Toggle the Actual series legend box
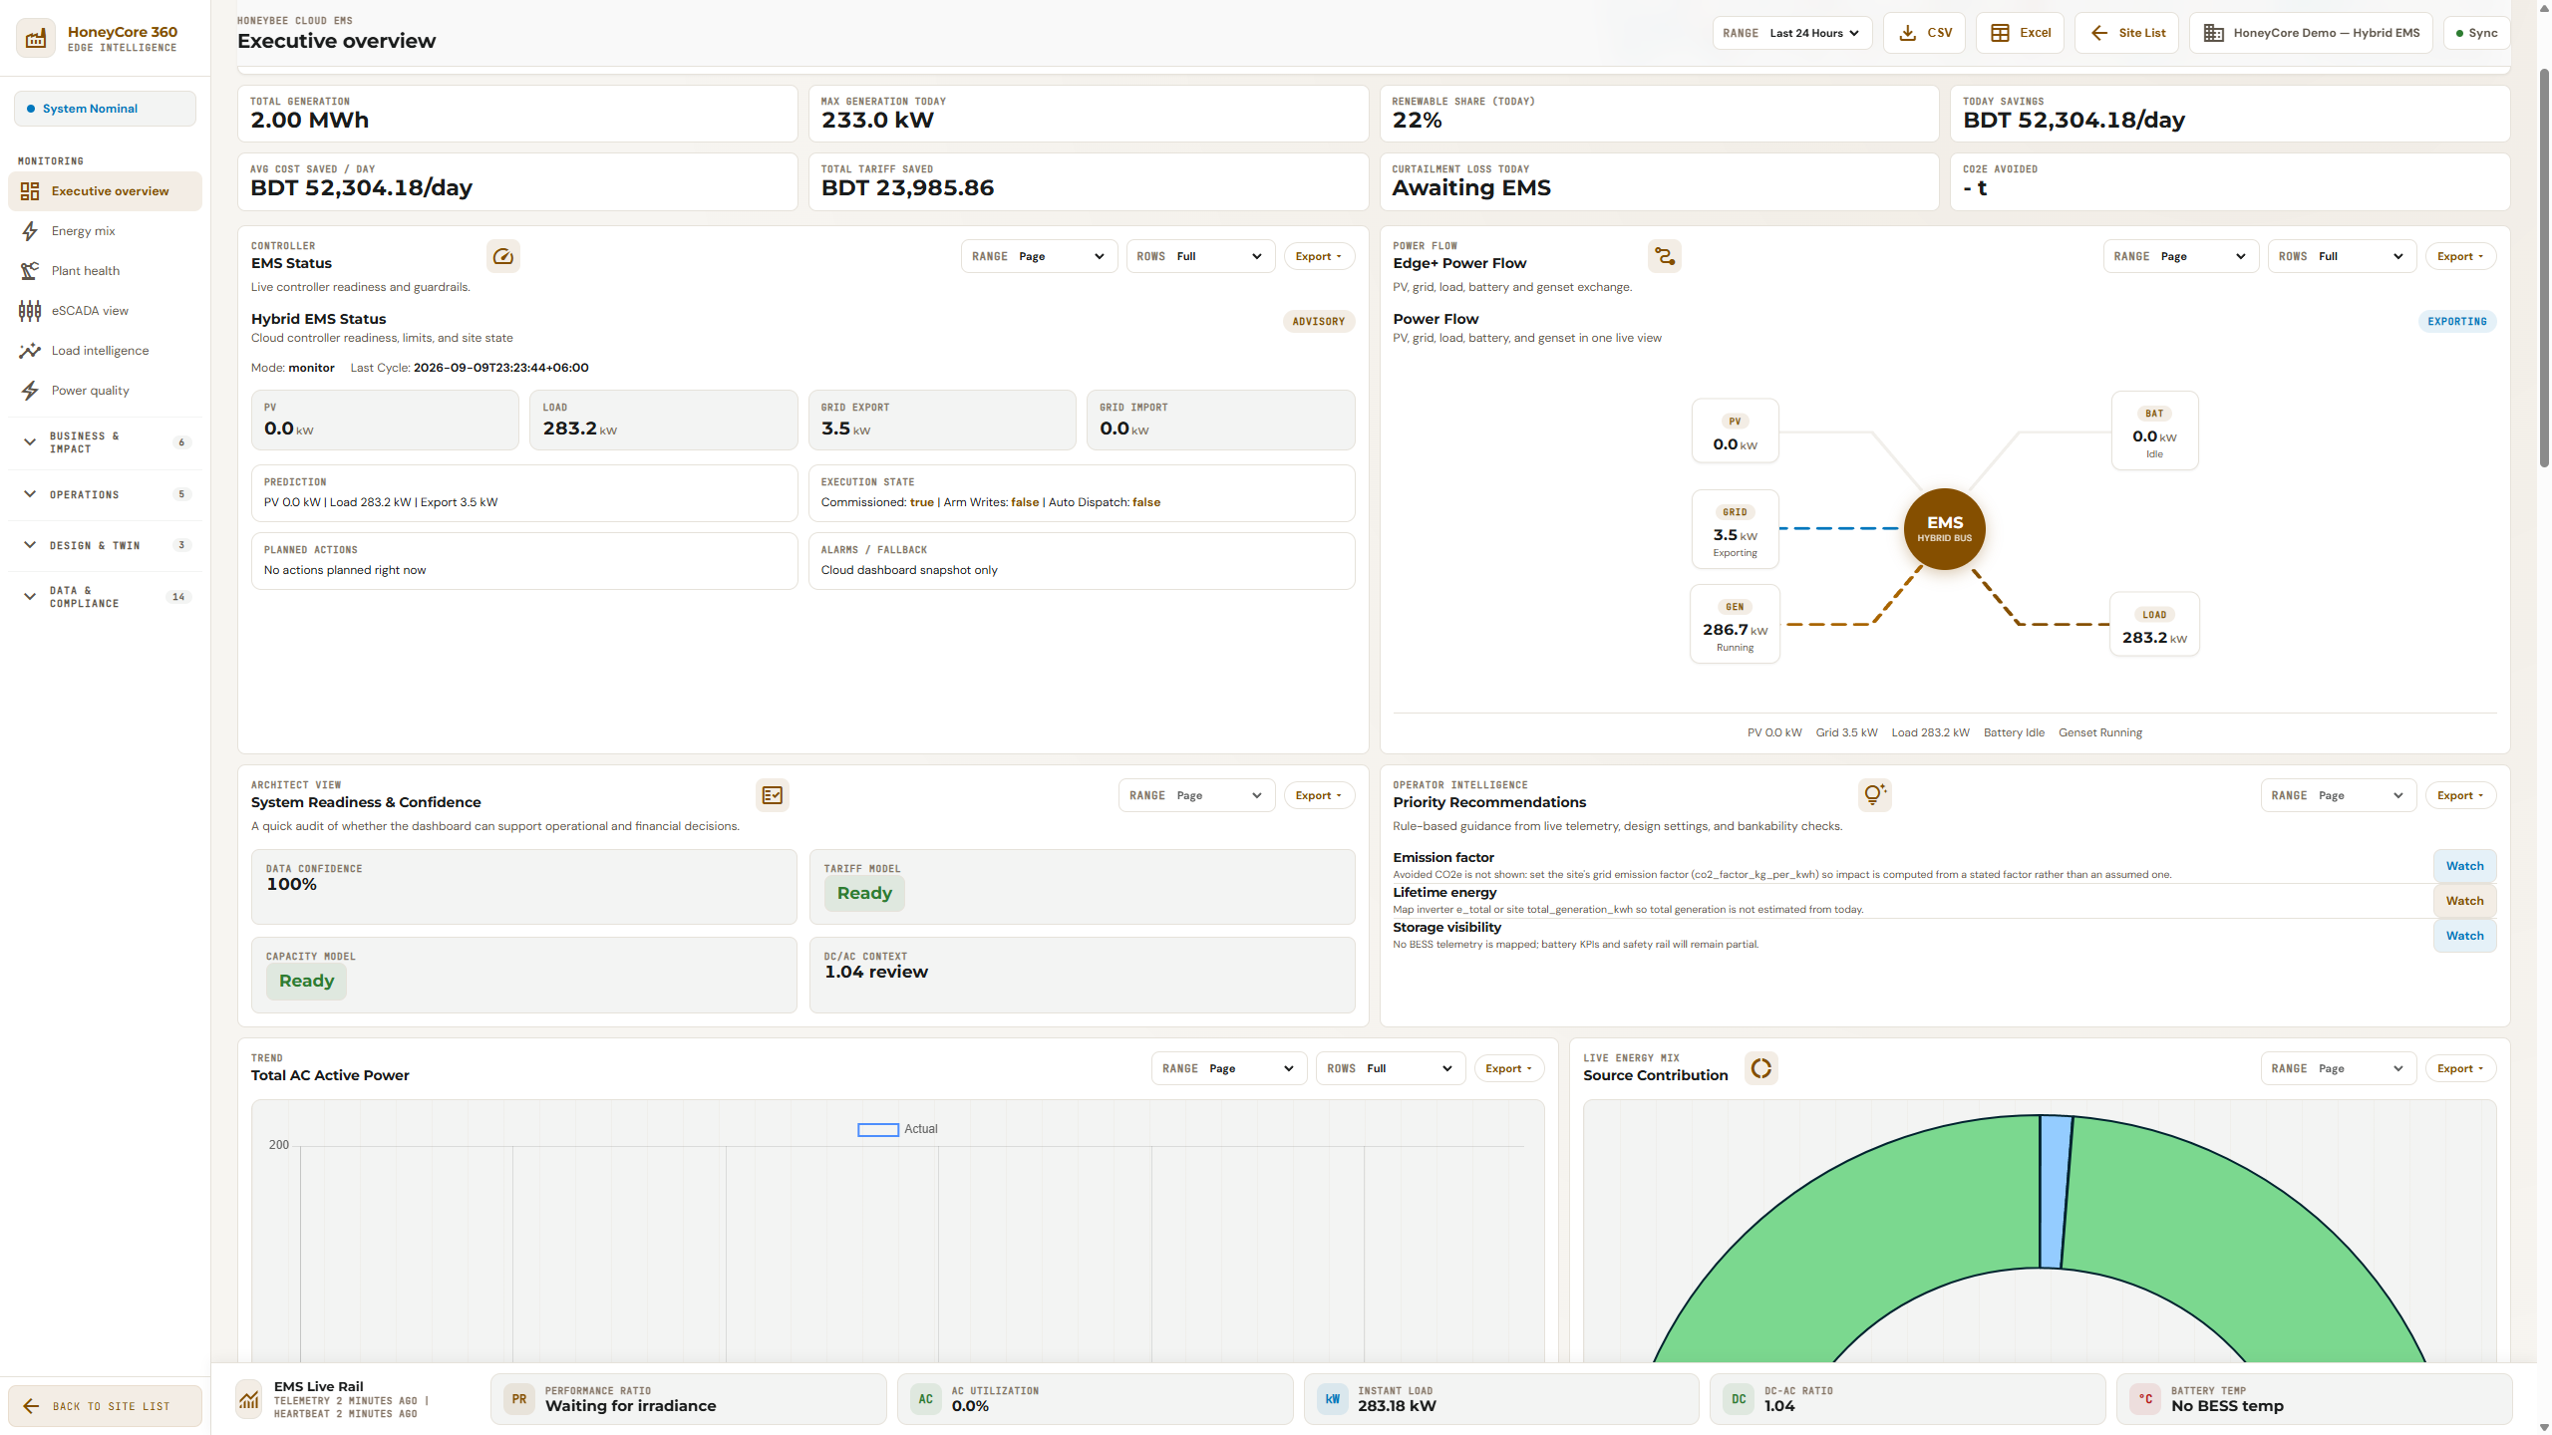This screenshot has width=2552, height=1435. tap(878, 1129)
